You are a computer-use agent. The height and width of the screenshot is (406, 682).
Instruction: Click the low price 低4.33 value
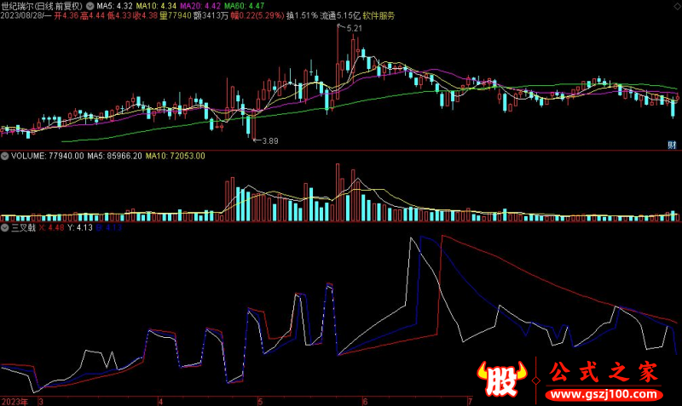click(119, 16)
